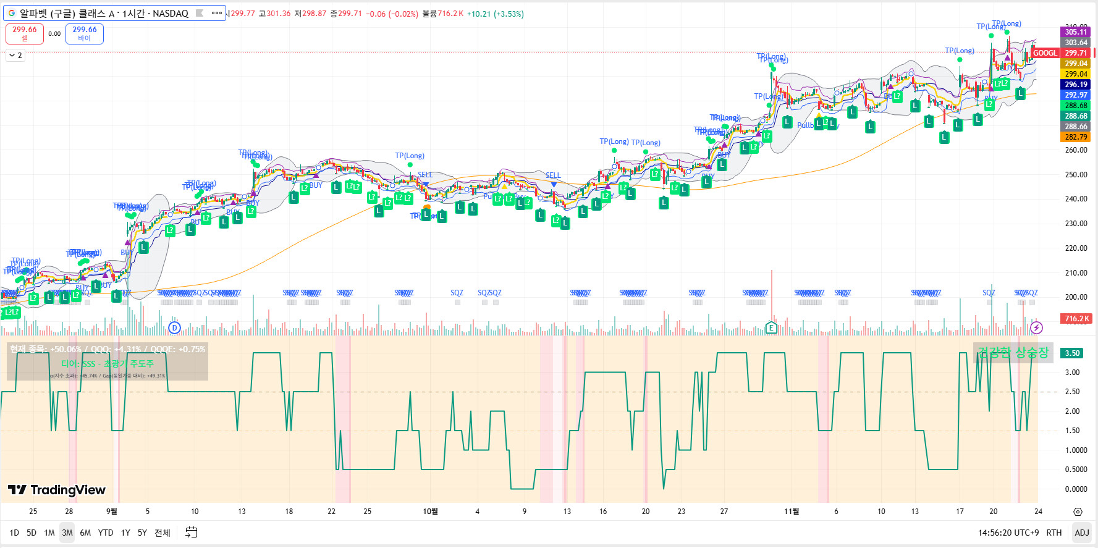Viewport: 1098px width, 548px height.
Task: Open the UTC+9 timezone menu
Action: (1008, 533)
